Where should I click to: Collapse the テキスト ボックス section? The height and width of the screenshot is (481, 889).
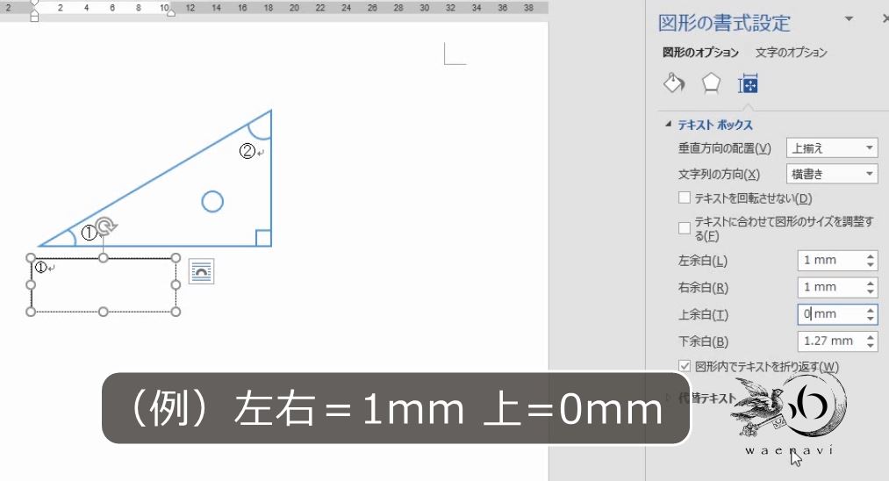click(x=669, y=124)
